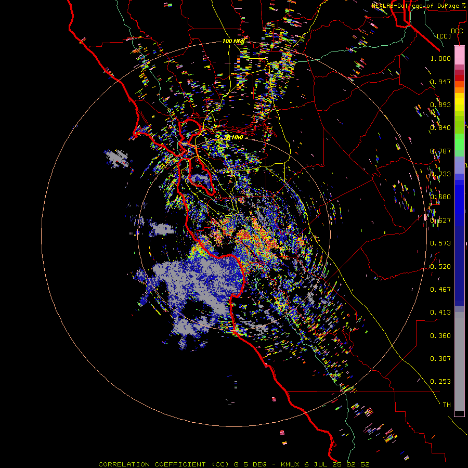Click the NEXLAB-College of DuPage header text
Viewport: 468px width, 468px height.
coord(418,6)
